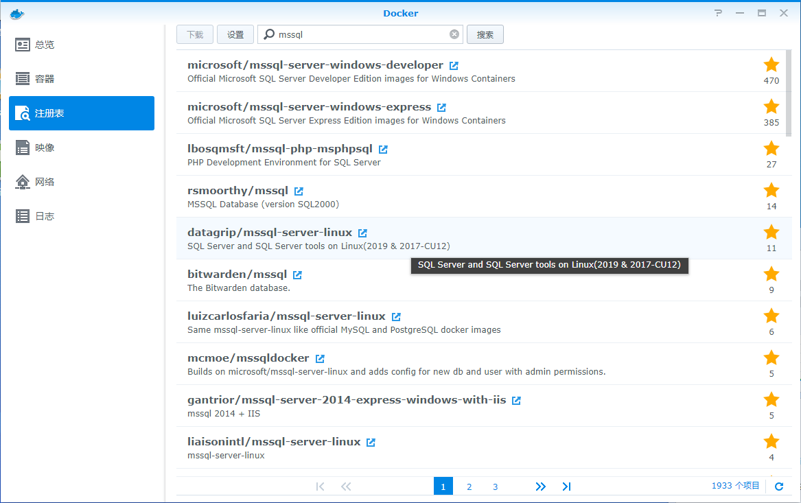This screenshot has height=503, width=801.
Task: Select the gantrior/mssql-server-2014-express-windows-with-iis row
Action: [x=484, y=406]
